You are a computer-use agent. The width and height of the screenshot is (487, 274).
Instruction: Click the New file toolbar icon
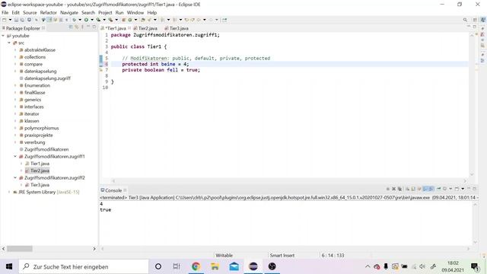click(5, 20)
